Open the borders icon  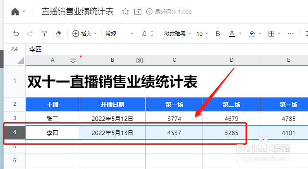coord(271,34)
